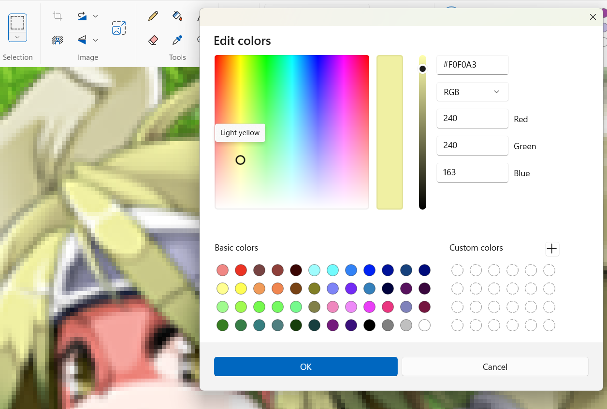Pick the pure bright blue basic swatch
Screen dimensions: 607x409
(369, 270)
